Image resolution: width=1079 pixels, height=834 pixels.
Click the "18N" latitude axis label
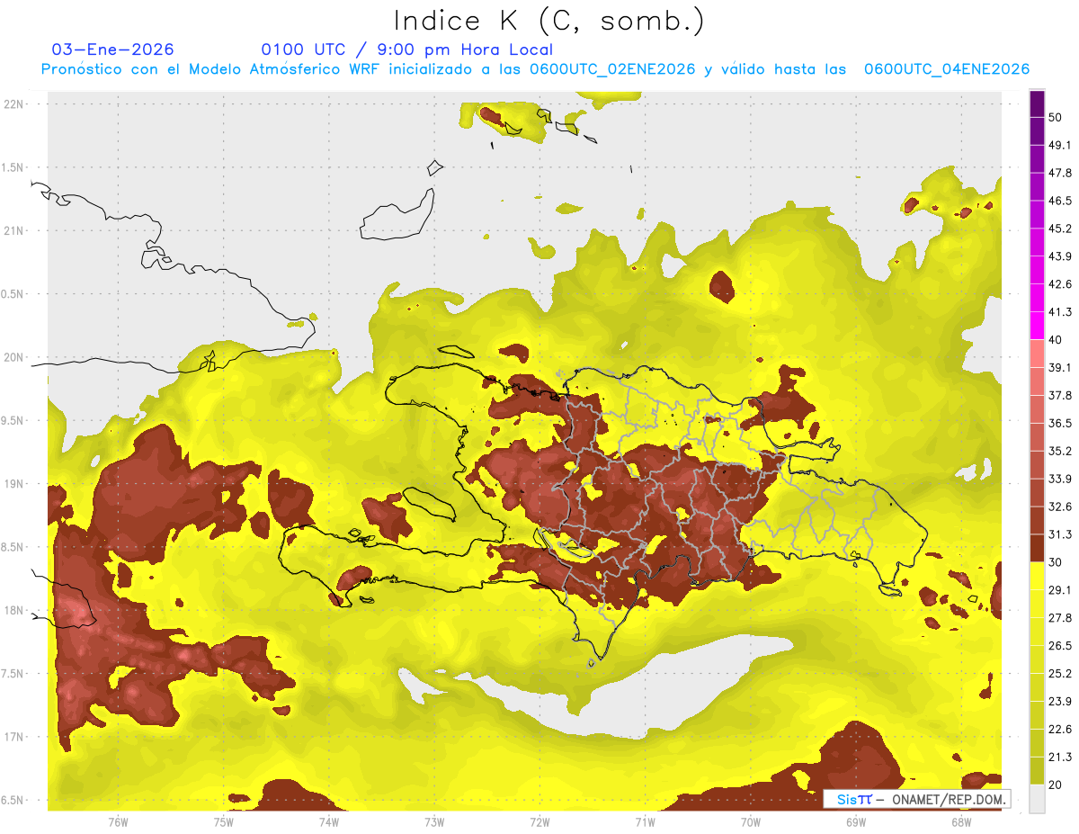13,610
